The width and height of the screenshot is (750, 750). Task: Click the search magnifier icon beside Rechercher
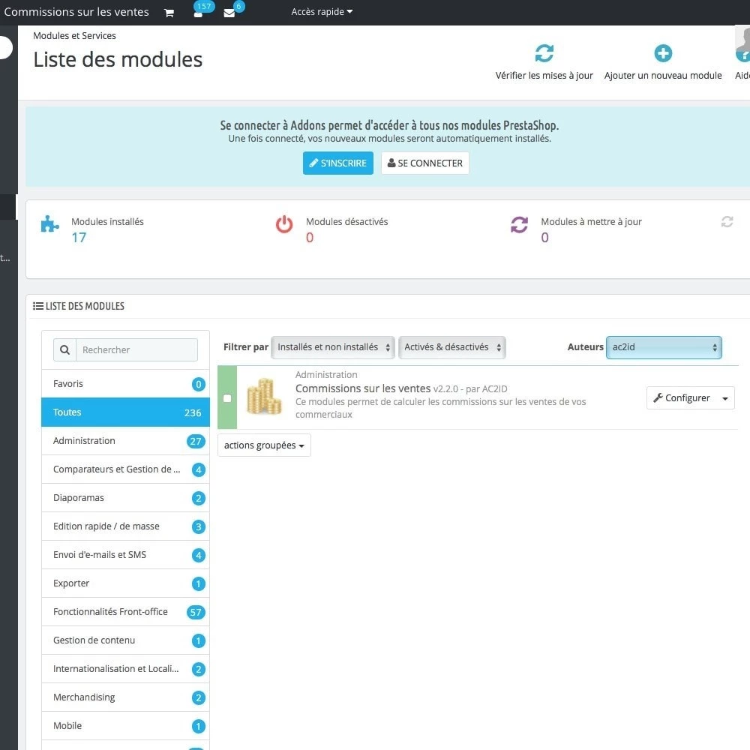pos(64,349)
